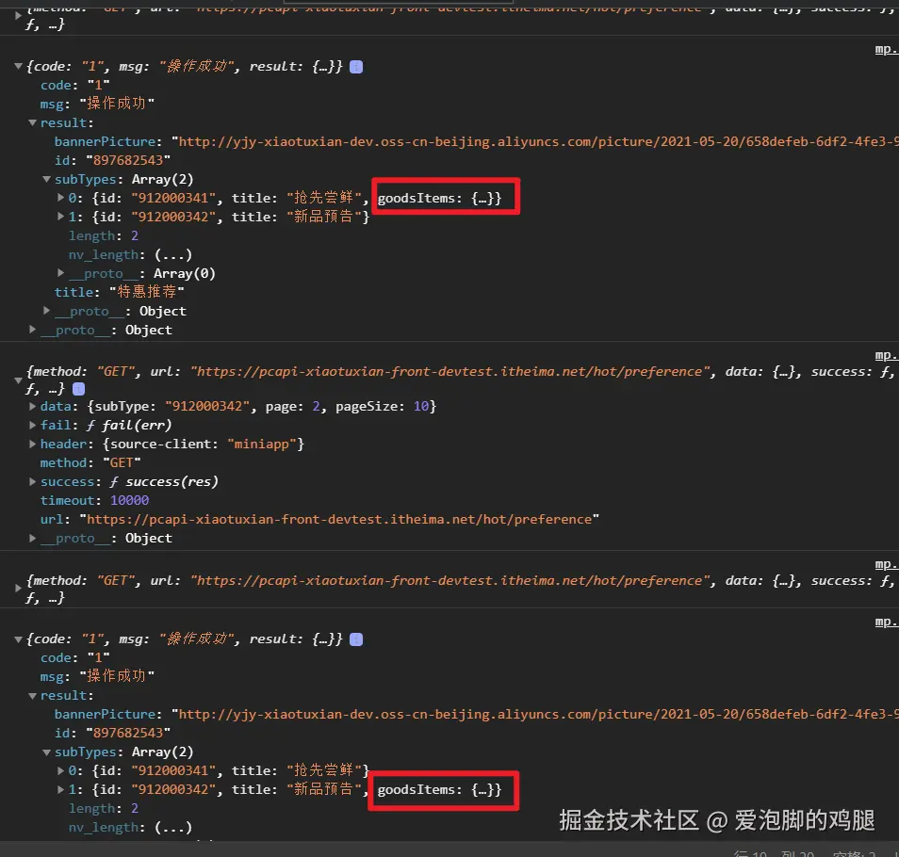Viewport: 899px width, 857px height.
Task: Expand __proto__: Object below title 特惠推荐
Action: pyautogui.click(x=47, y=311)
